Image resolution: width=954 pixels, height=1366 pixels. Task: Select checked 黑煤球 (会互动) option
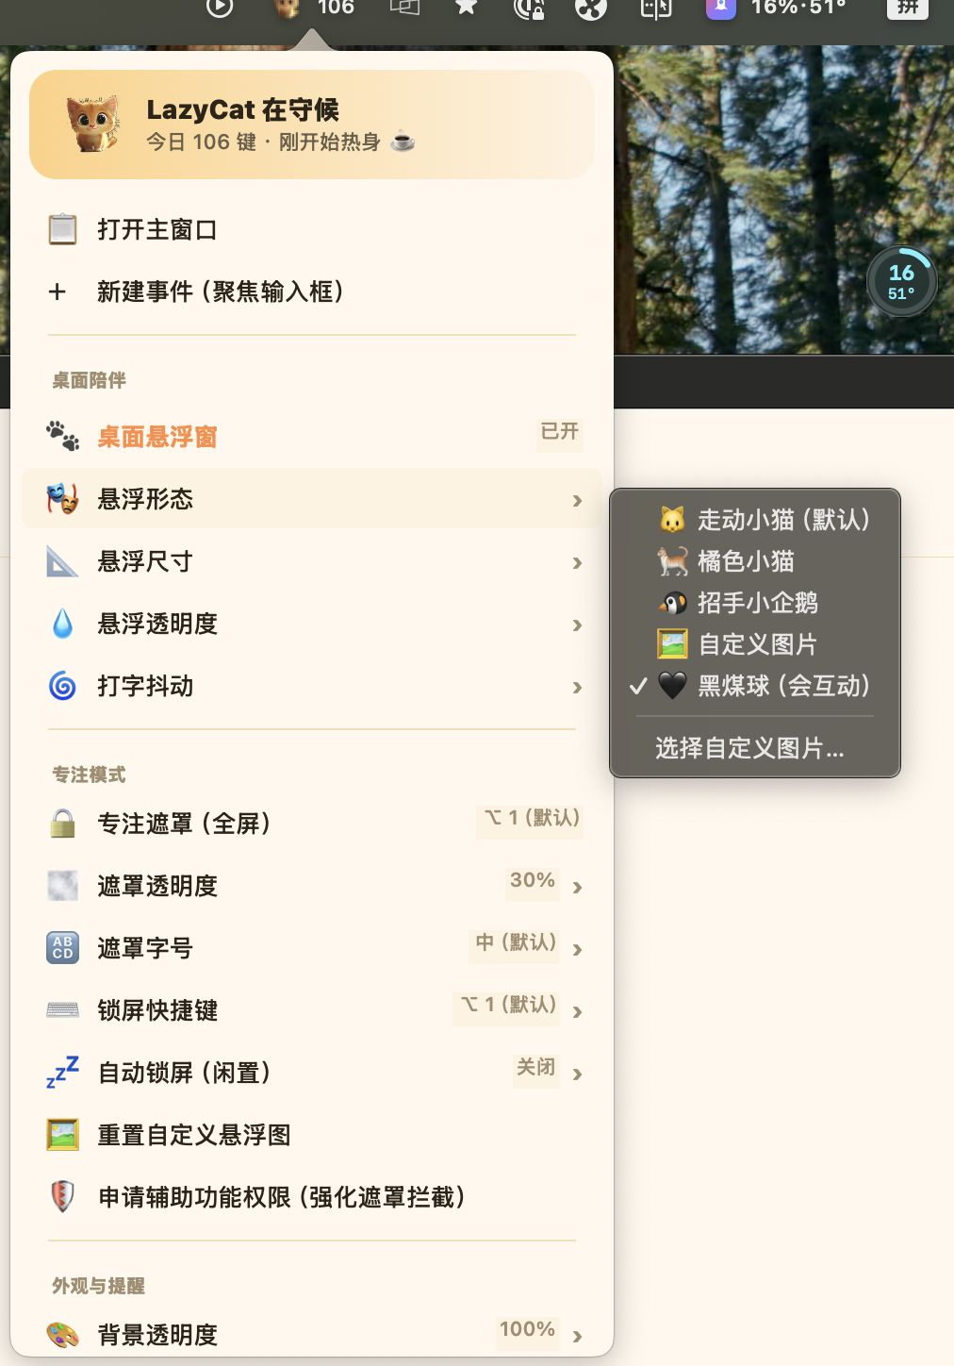pos(755,686)
